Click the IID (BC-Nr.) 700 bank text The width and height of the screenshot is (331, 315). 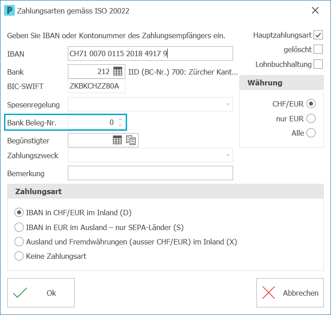point(183,72)
